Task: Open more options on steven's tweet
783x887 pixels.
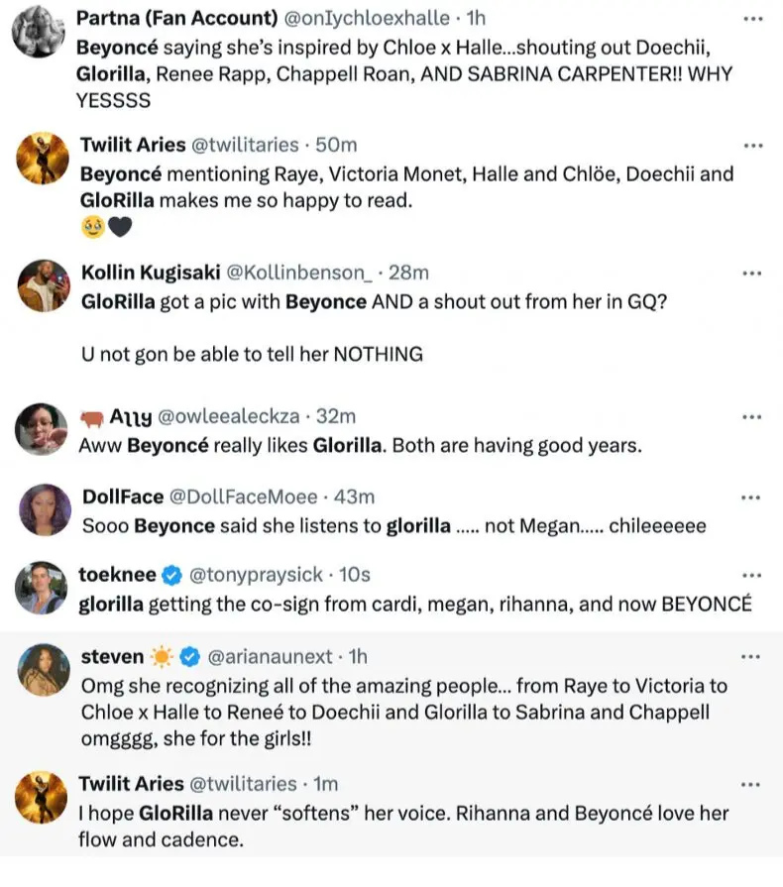Action: point(750,657)
